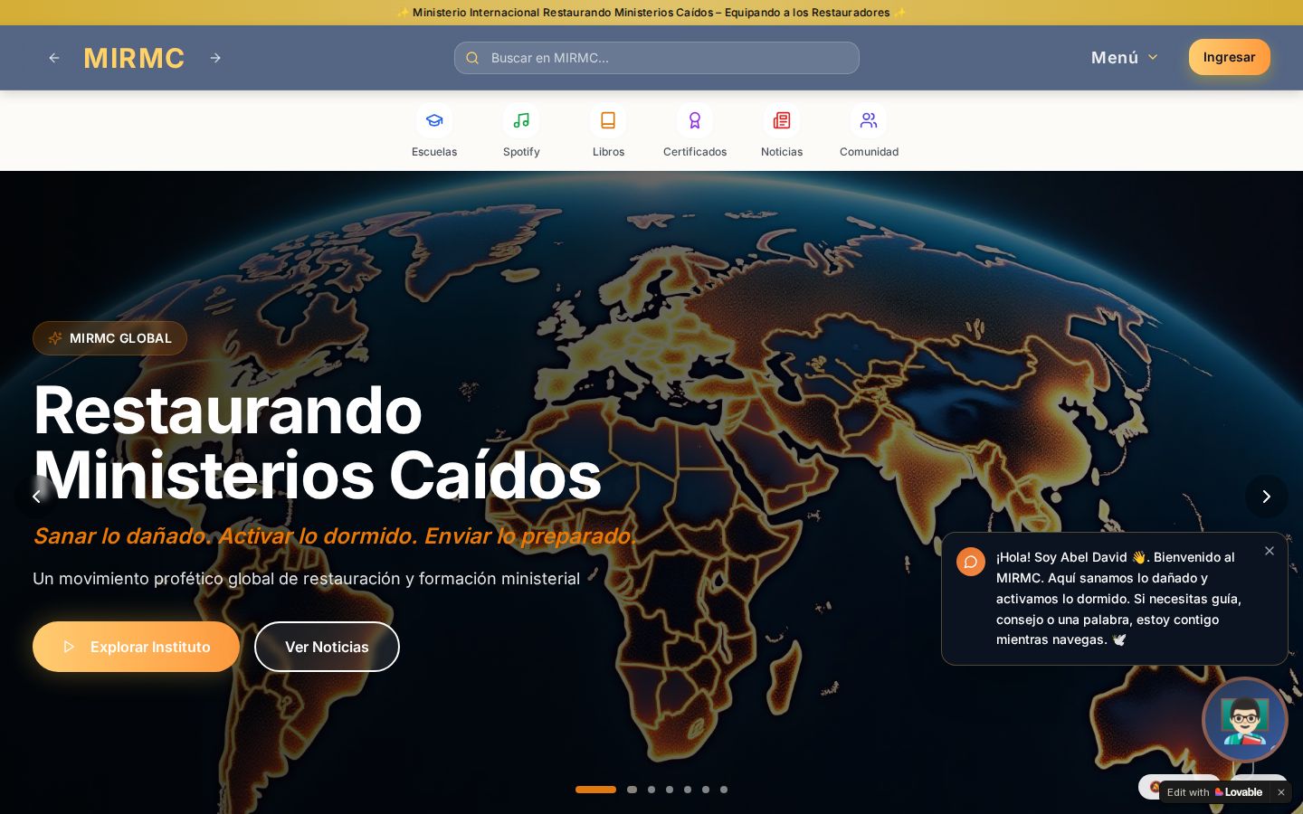Close the Abel David welcome message

(x=1270, y=551)
